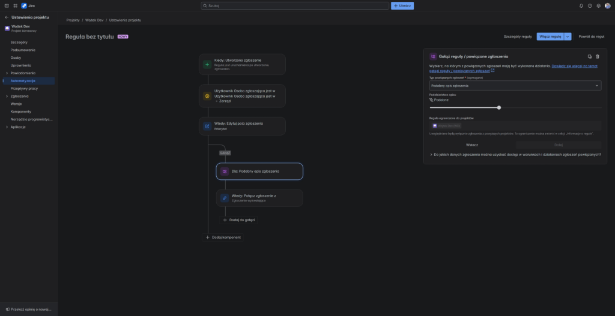615x316 pixels.
Task: Select the Dla: Podobny opis zgłoszenia card
Action: pyautogui.click(x=259, y=171)
